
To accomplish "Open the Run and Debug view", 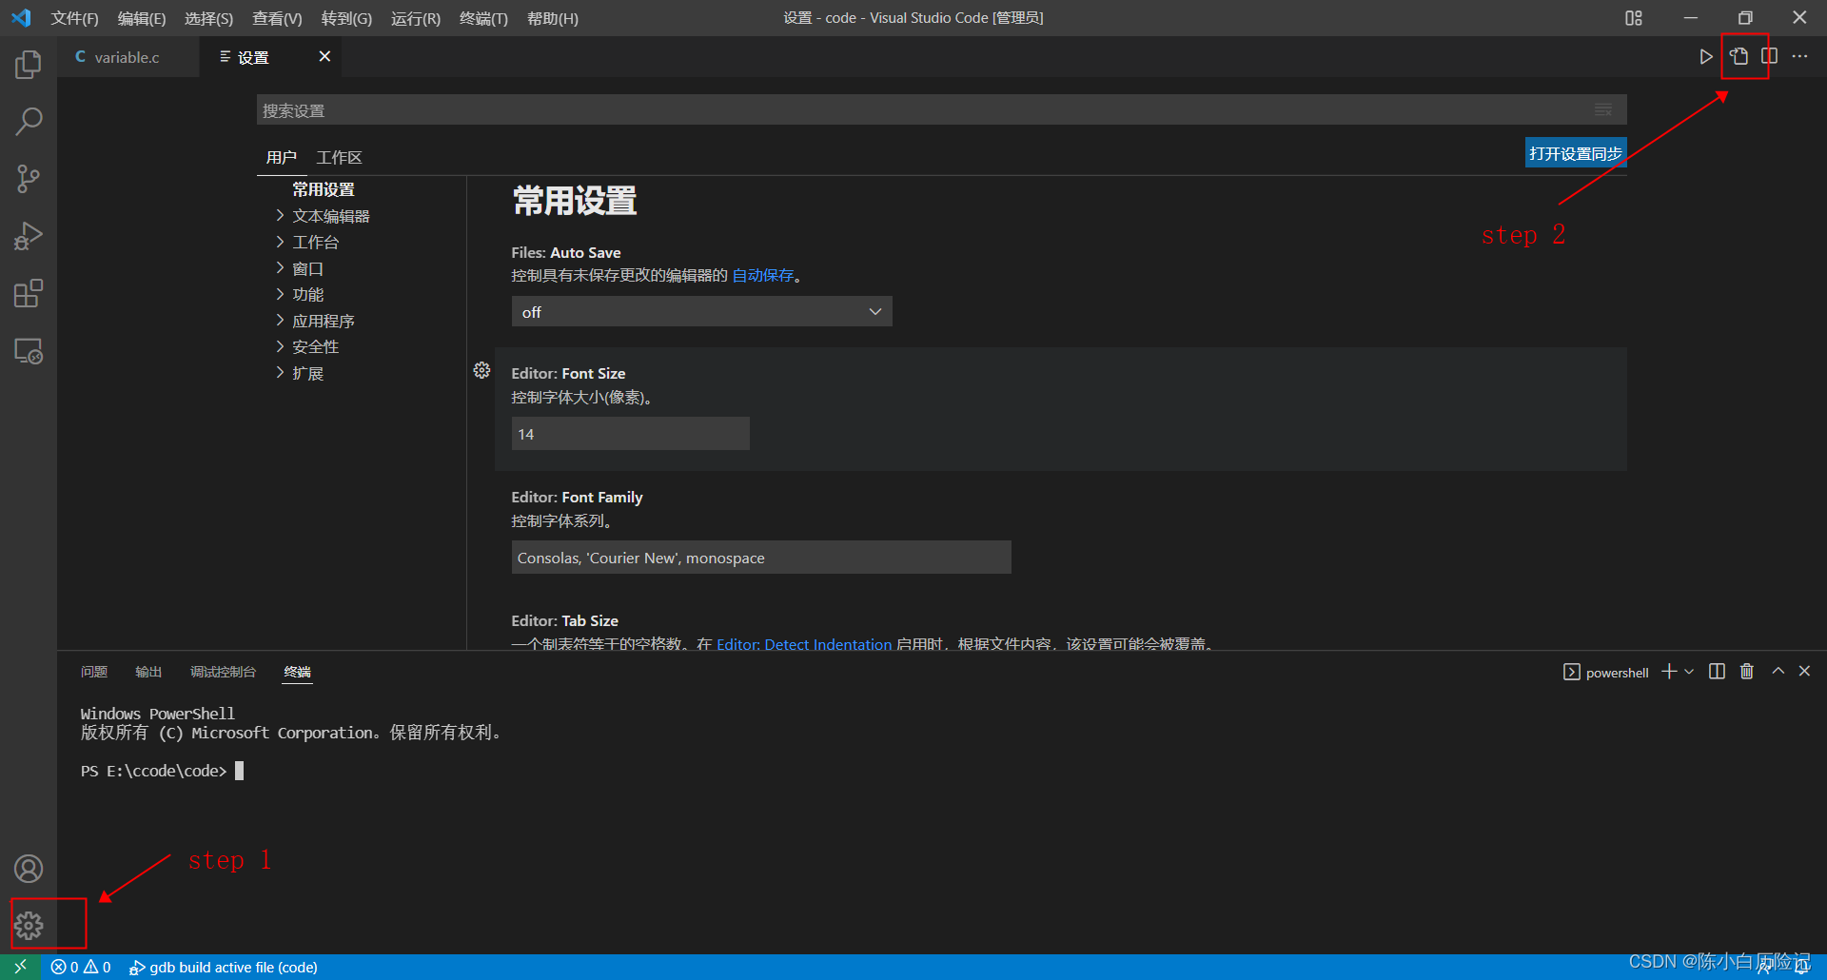I will [x=28, y=235].
